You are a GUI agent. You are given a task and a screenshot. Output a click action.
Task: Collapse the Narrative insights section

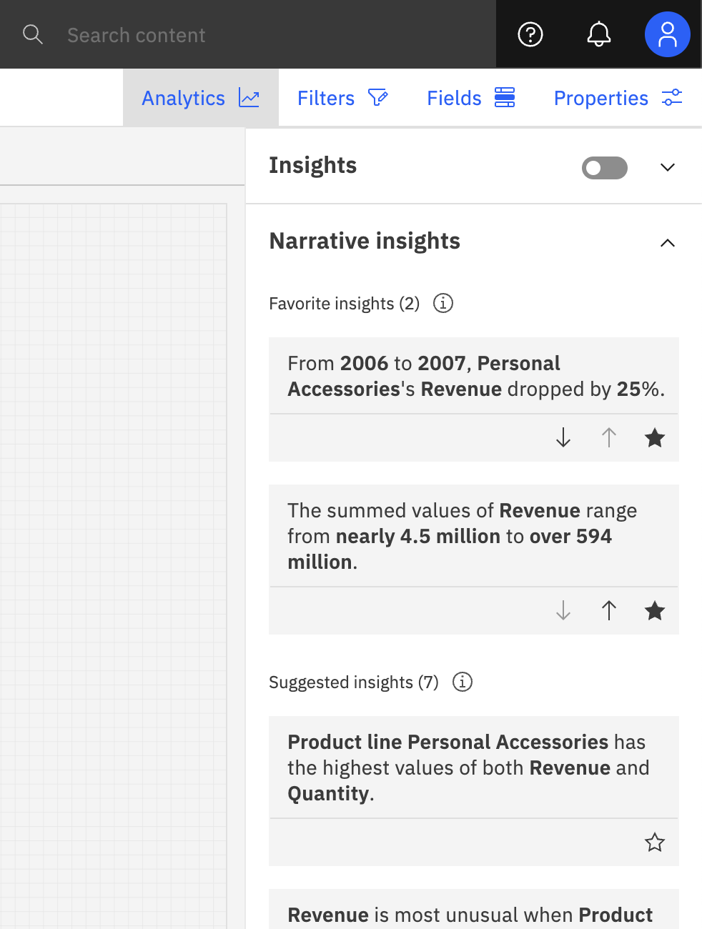667,243
